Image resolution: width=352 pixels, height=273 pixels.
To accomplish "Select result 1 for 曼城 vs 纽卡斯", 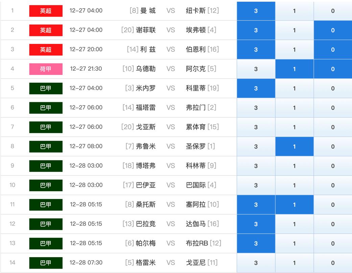I will pyautogui.click(x=294, y=11).
